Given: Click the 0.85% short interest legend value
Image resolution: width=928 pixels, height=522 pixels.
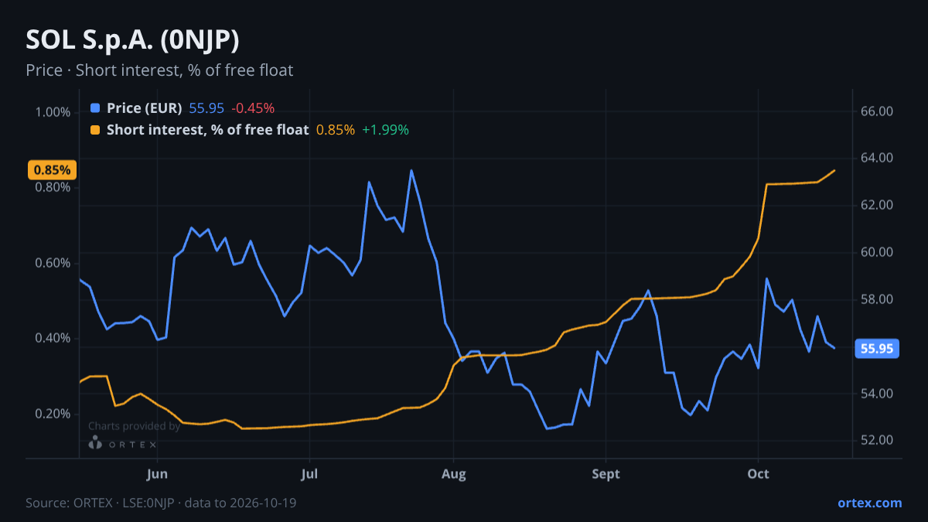Looking at the screenshot, I should click(x=336, y=130).
